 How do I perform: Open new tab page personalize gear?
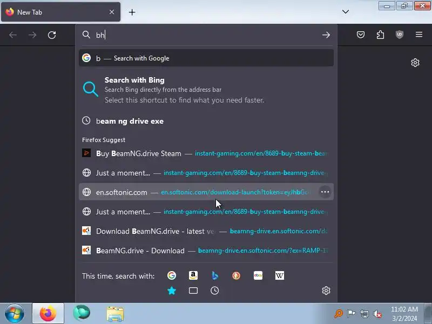(x=415, y=63)
